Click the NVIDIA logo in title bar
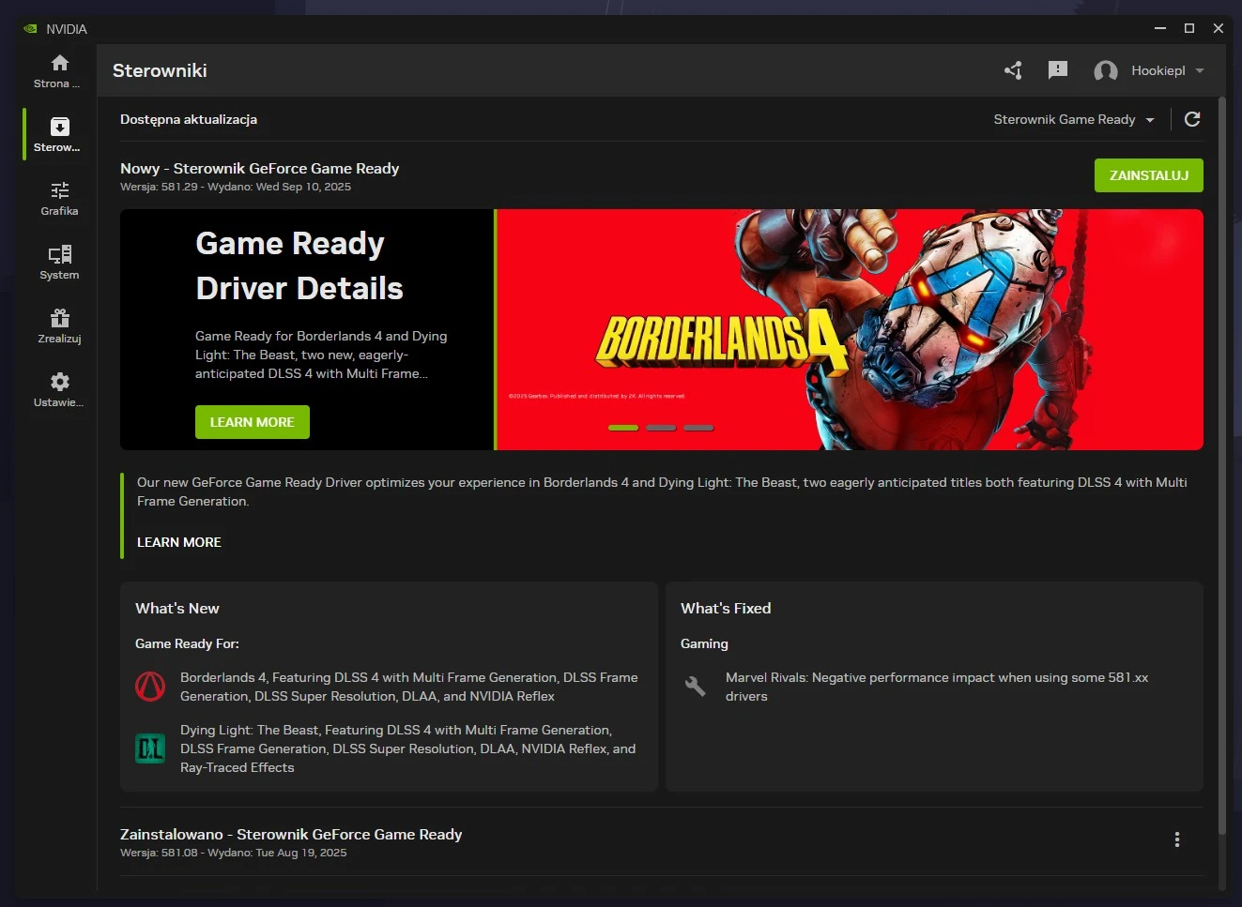 point(30,29)
